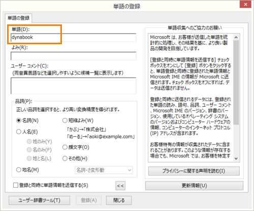Viewport: 254px width, 211px height.
Task: Select the その他(H) radio button
Action: pos(65,159)
